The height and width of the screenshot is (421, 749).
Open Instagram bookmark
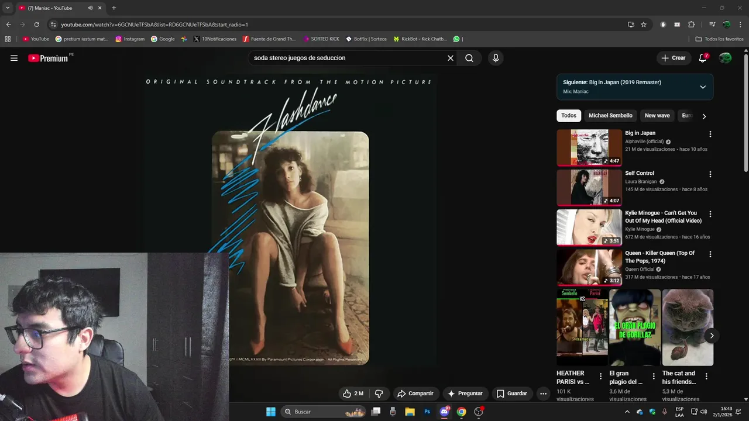130,39
